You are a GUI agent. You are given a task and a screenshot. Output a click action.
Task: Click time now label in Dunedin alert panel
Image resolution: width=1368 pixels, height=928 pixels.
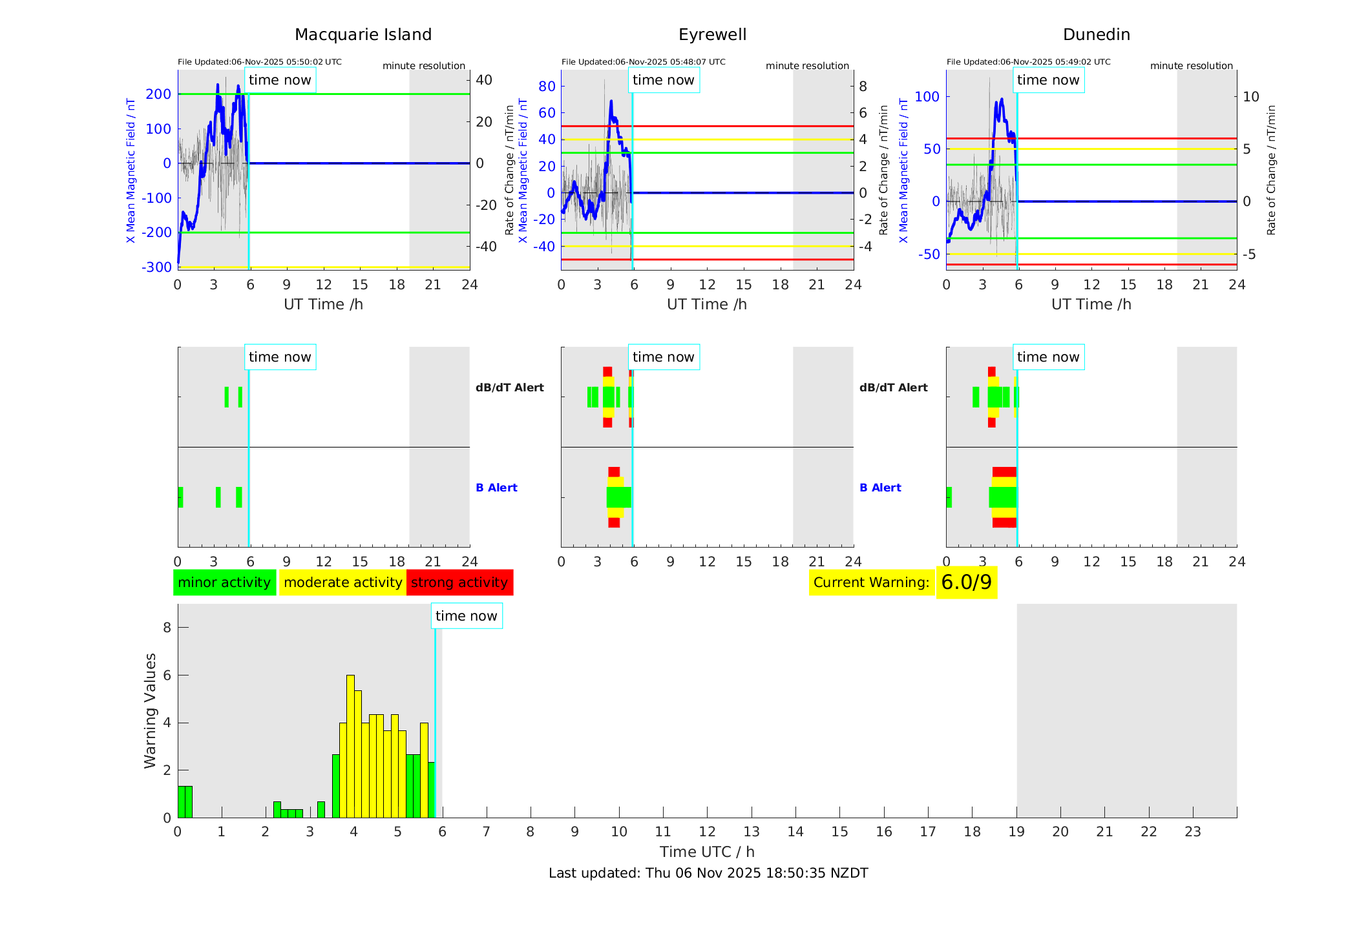tap(1047, 356)
